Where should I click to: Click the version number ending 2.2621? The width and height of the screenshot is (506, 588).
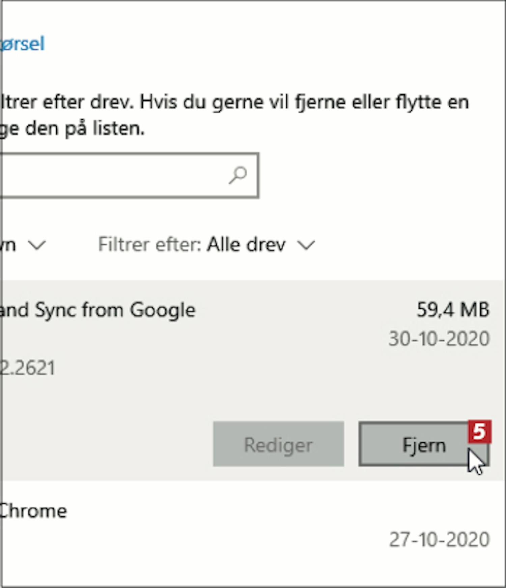point(28,367)
